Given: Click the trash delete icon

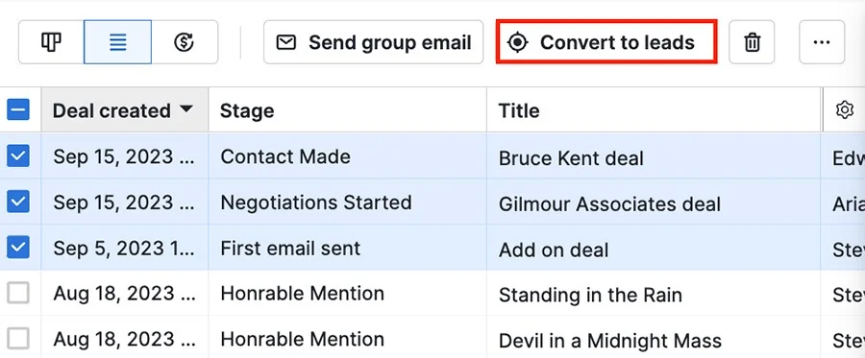Looking at the screenshot, I should coord(752,42).
